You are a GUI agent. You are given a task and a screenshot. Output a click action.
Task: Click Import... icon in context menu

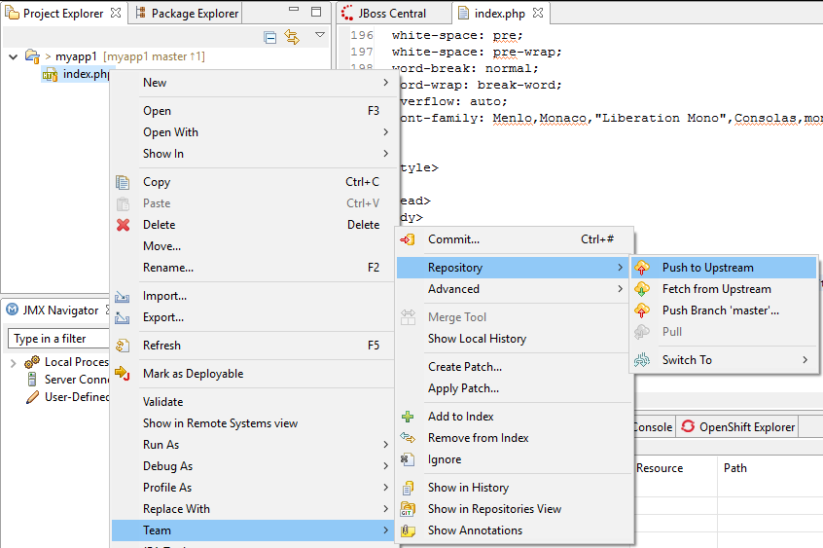pos(123,296)
